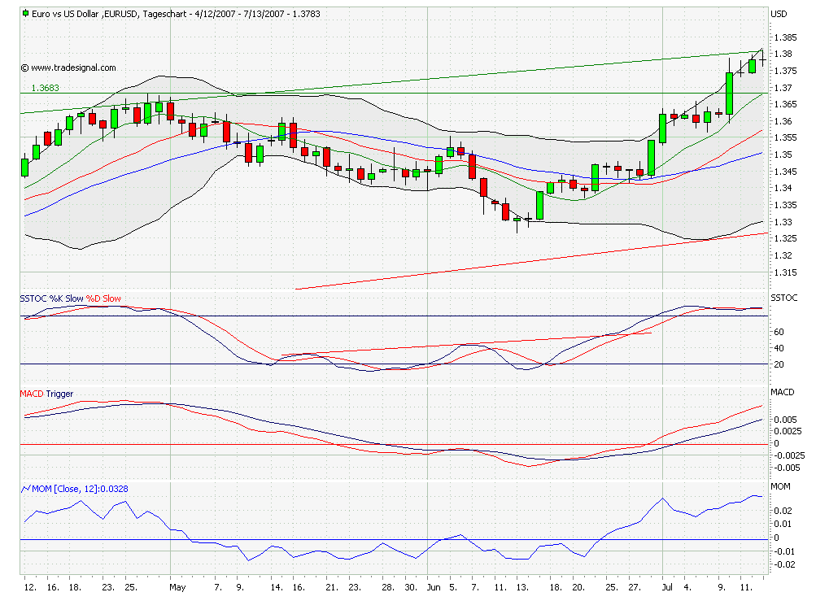The width and height of the screenshot is (816, 601).
Task: Click the blue 'Trigger' legend label
Action: coord(59,394)
